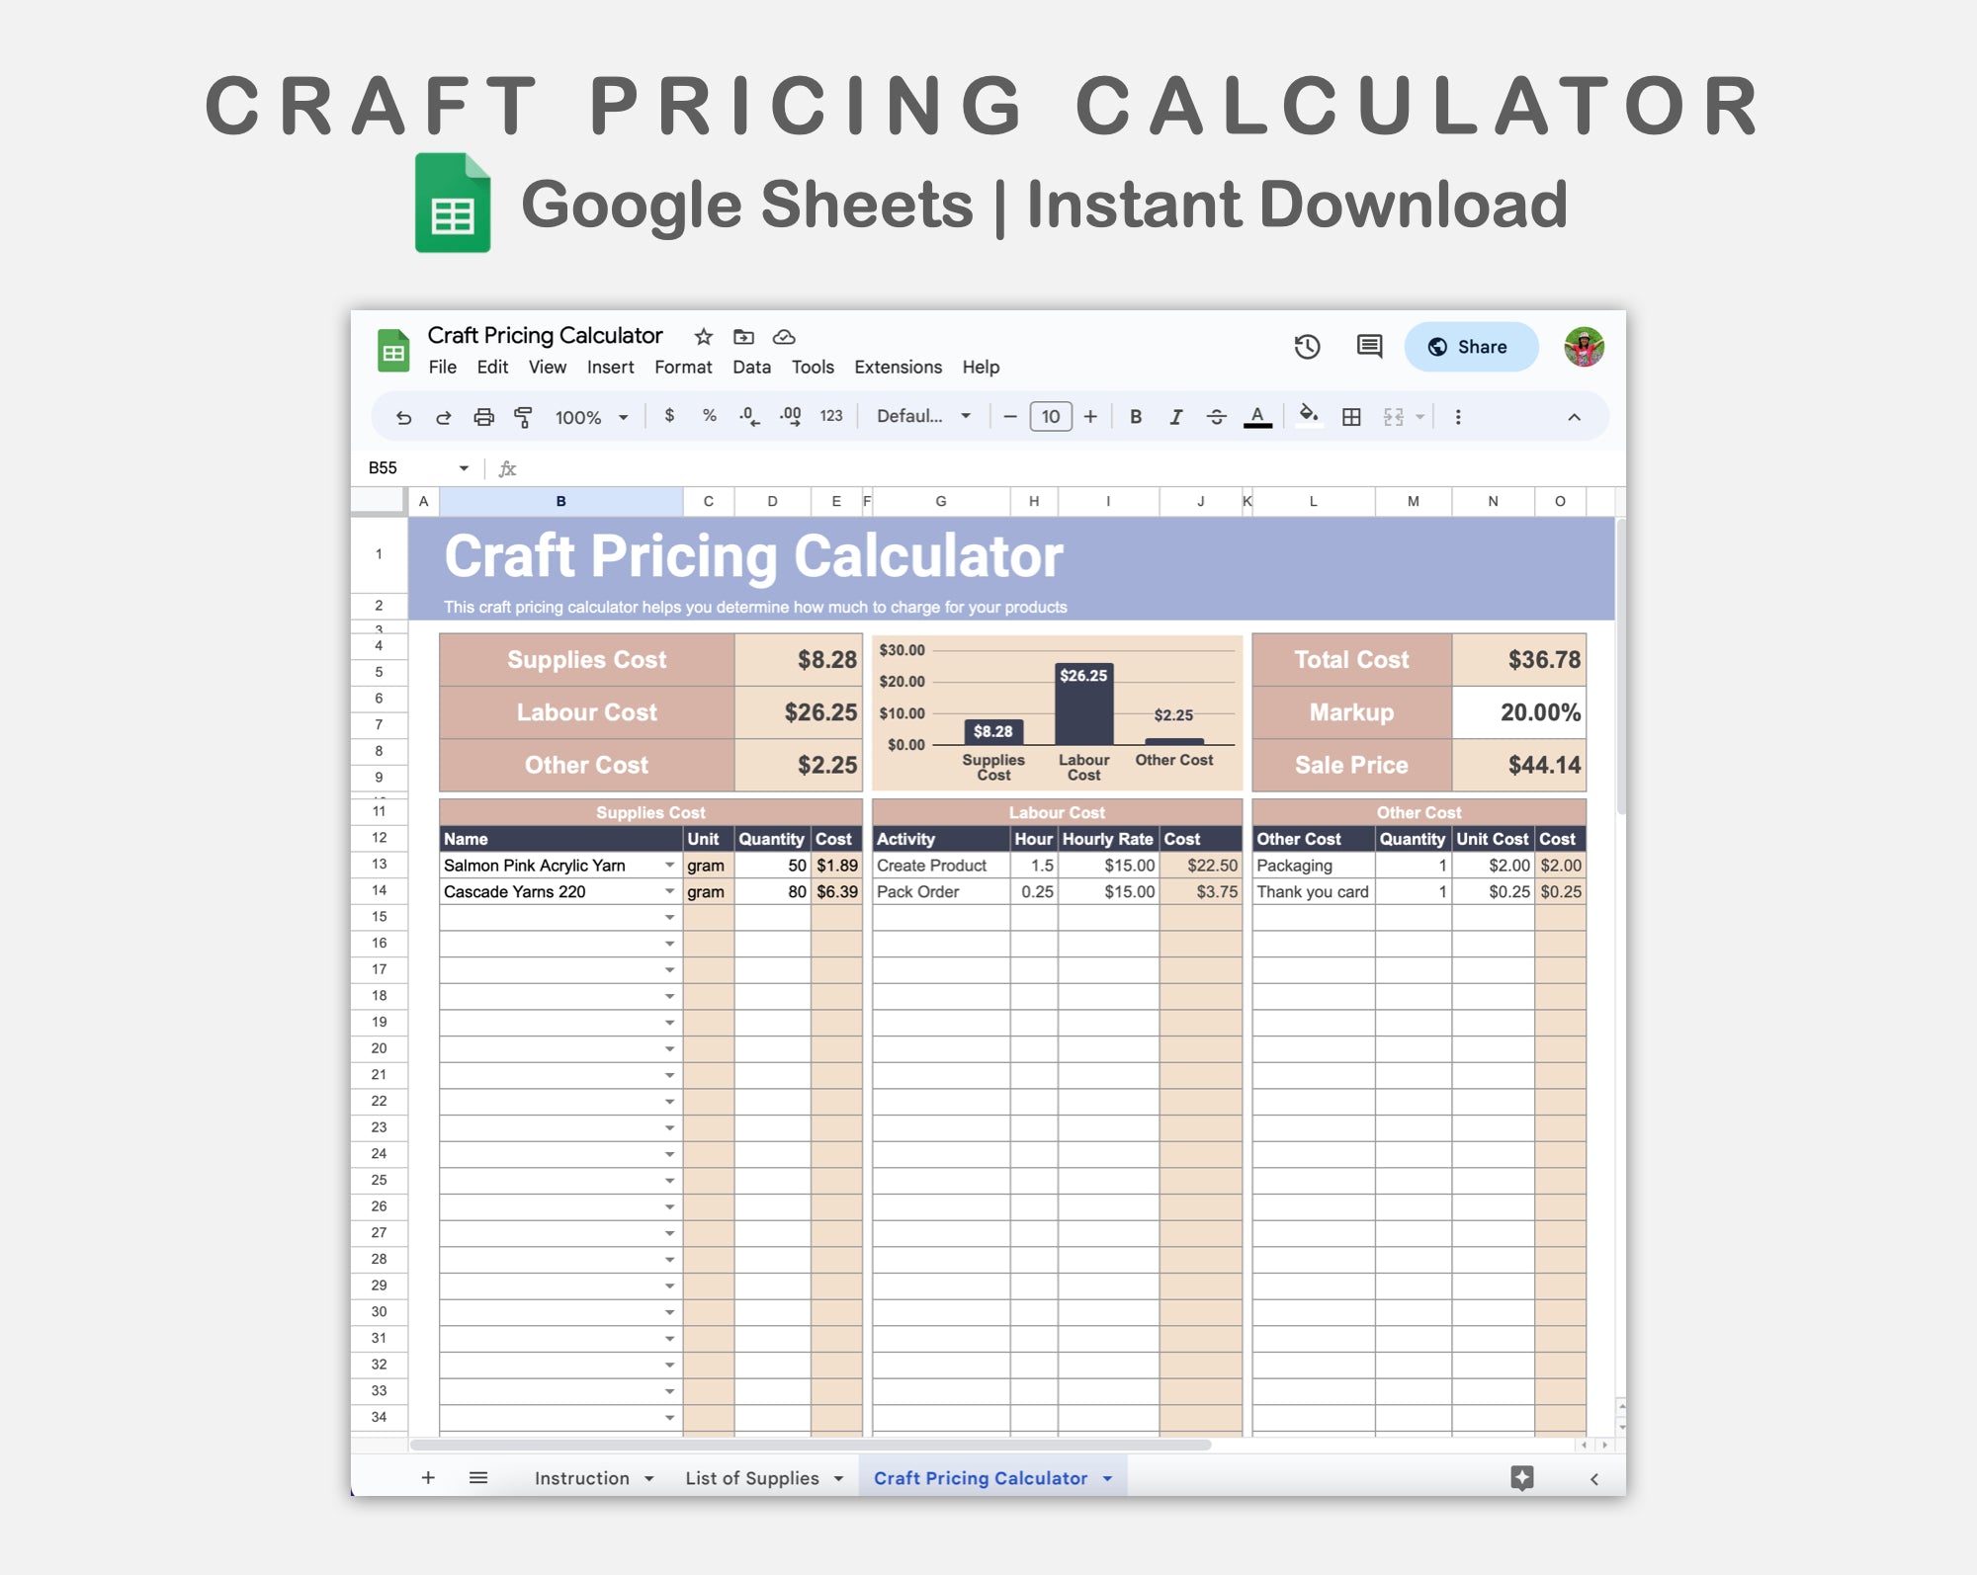Open the Fill color tool
This screenshot has width=1977, height=1575.
1307,416
